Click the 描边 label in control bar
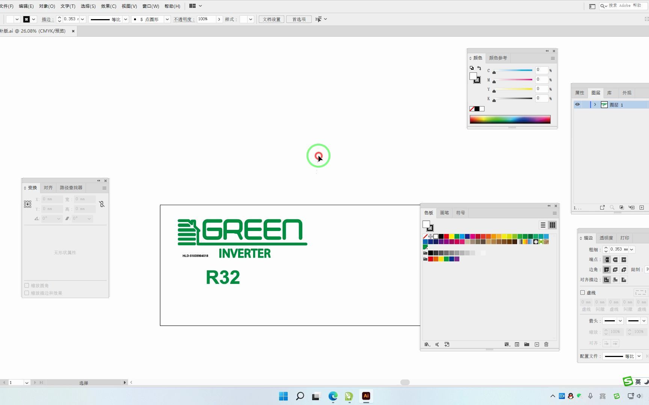Image resolution: width=649 pixels, height=405 pixels. tap(47, 19)
